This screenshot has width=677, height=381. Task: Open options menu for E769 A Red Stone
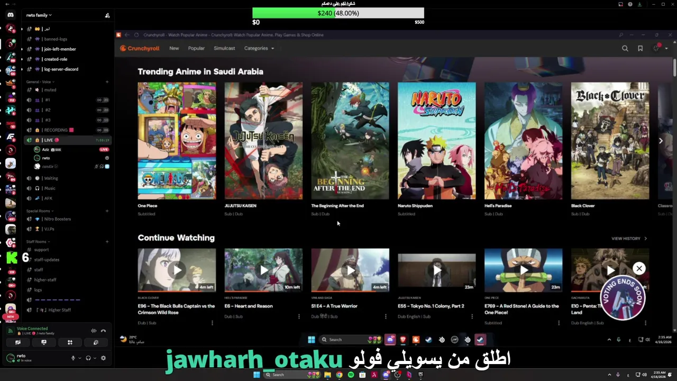559,323
